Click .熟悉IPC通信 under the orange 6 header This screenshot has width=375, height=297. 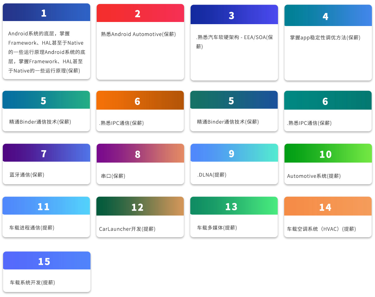[121, 123]
